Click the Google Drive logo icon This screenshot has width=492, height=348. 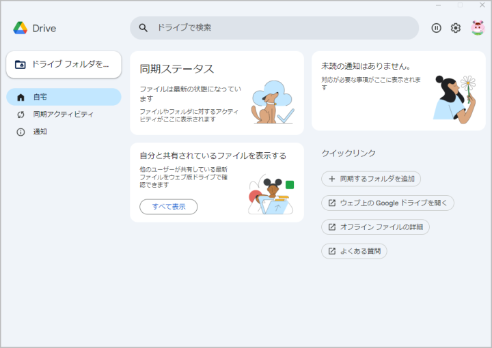pos(20,28)
